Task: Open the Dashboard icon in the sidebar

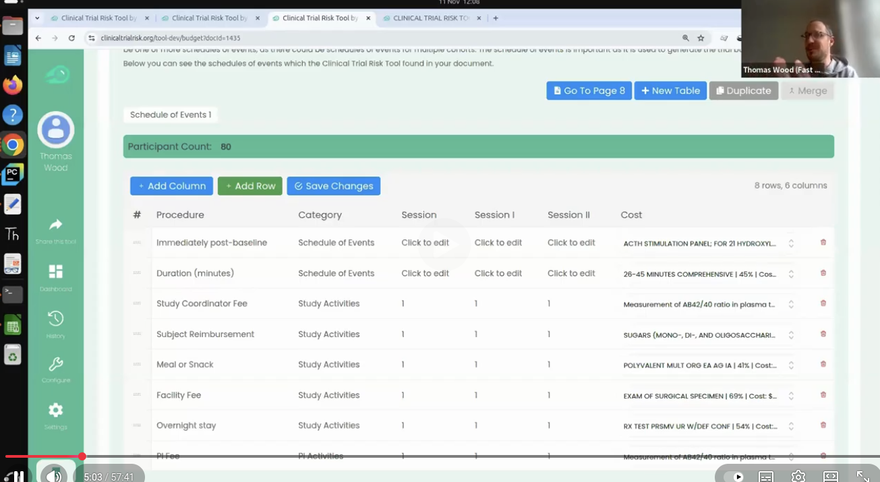Action: (55, 272)
